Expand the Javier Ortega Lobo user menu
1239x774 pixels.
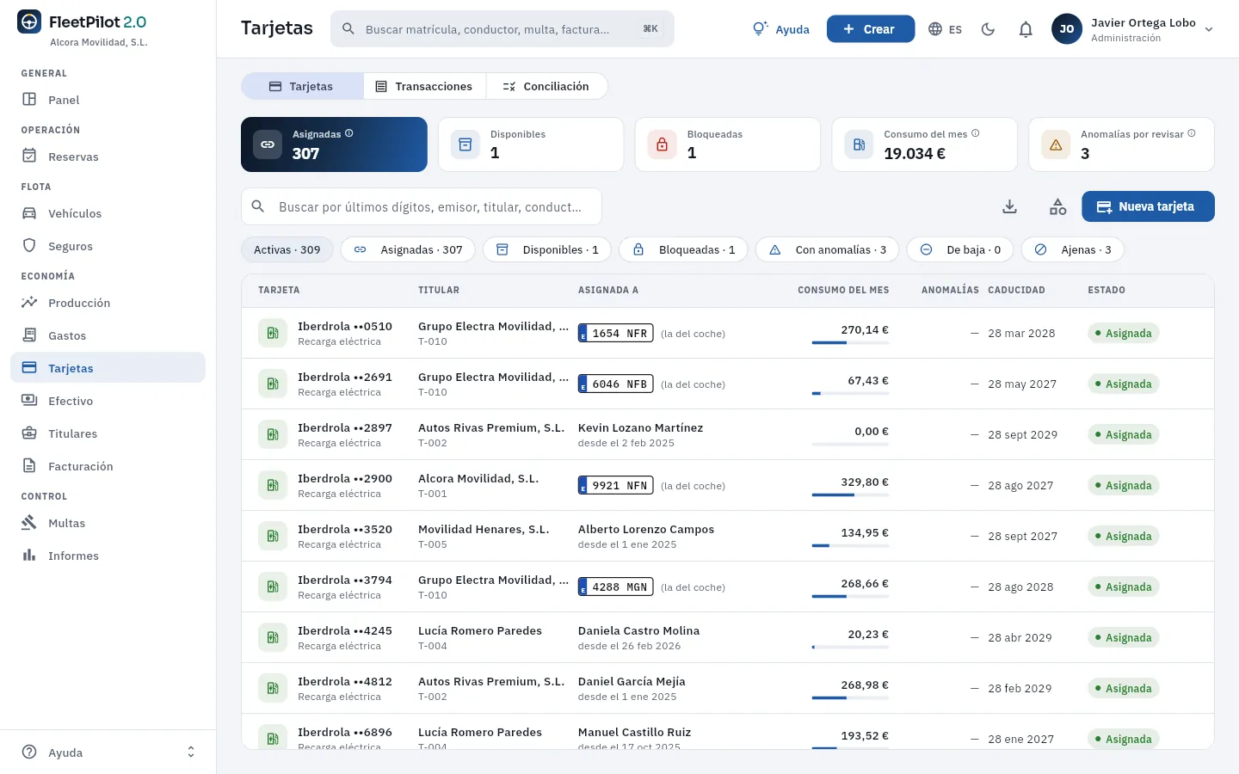[x=1132, y=29]
